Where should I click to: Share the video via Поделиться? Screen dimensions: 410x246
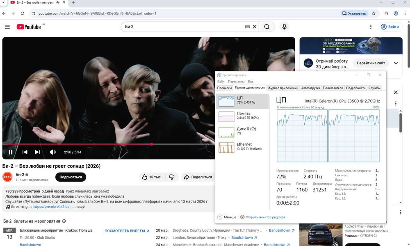pos(198,177)
